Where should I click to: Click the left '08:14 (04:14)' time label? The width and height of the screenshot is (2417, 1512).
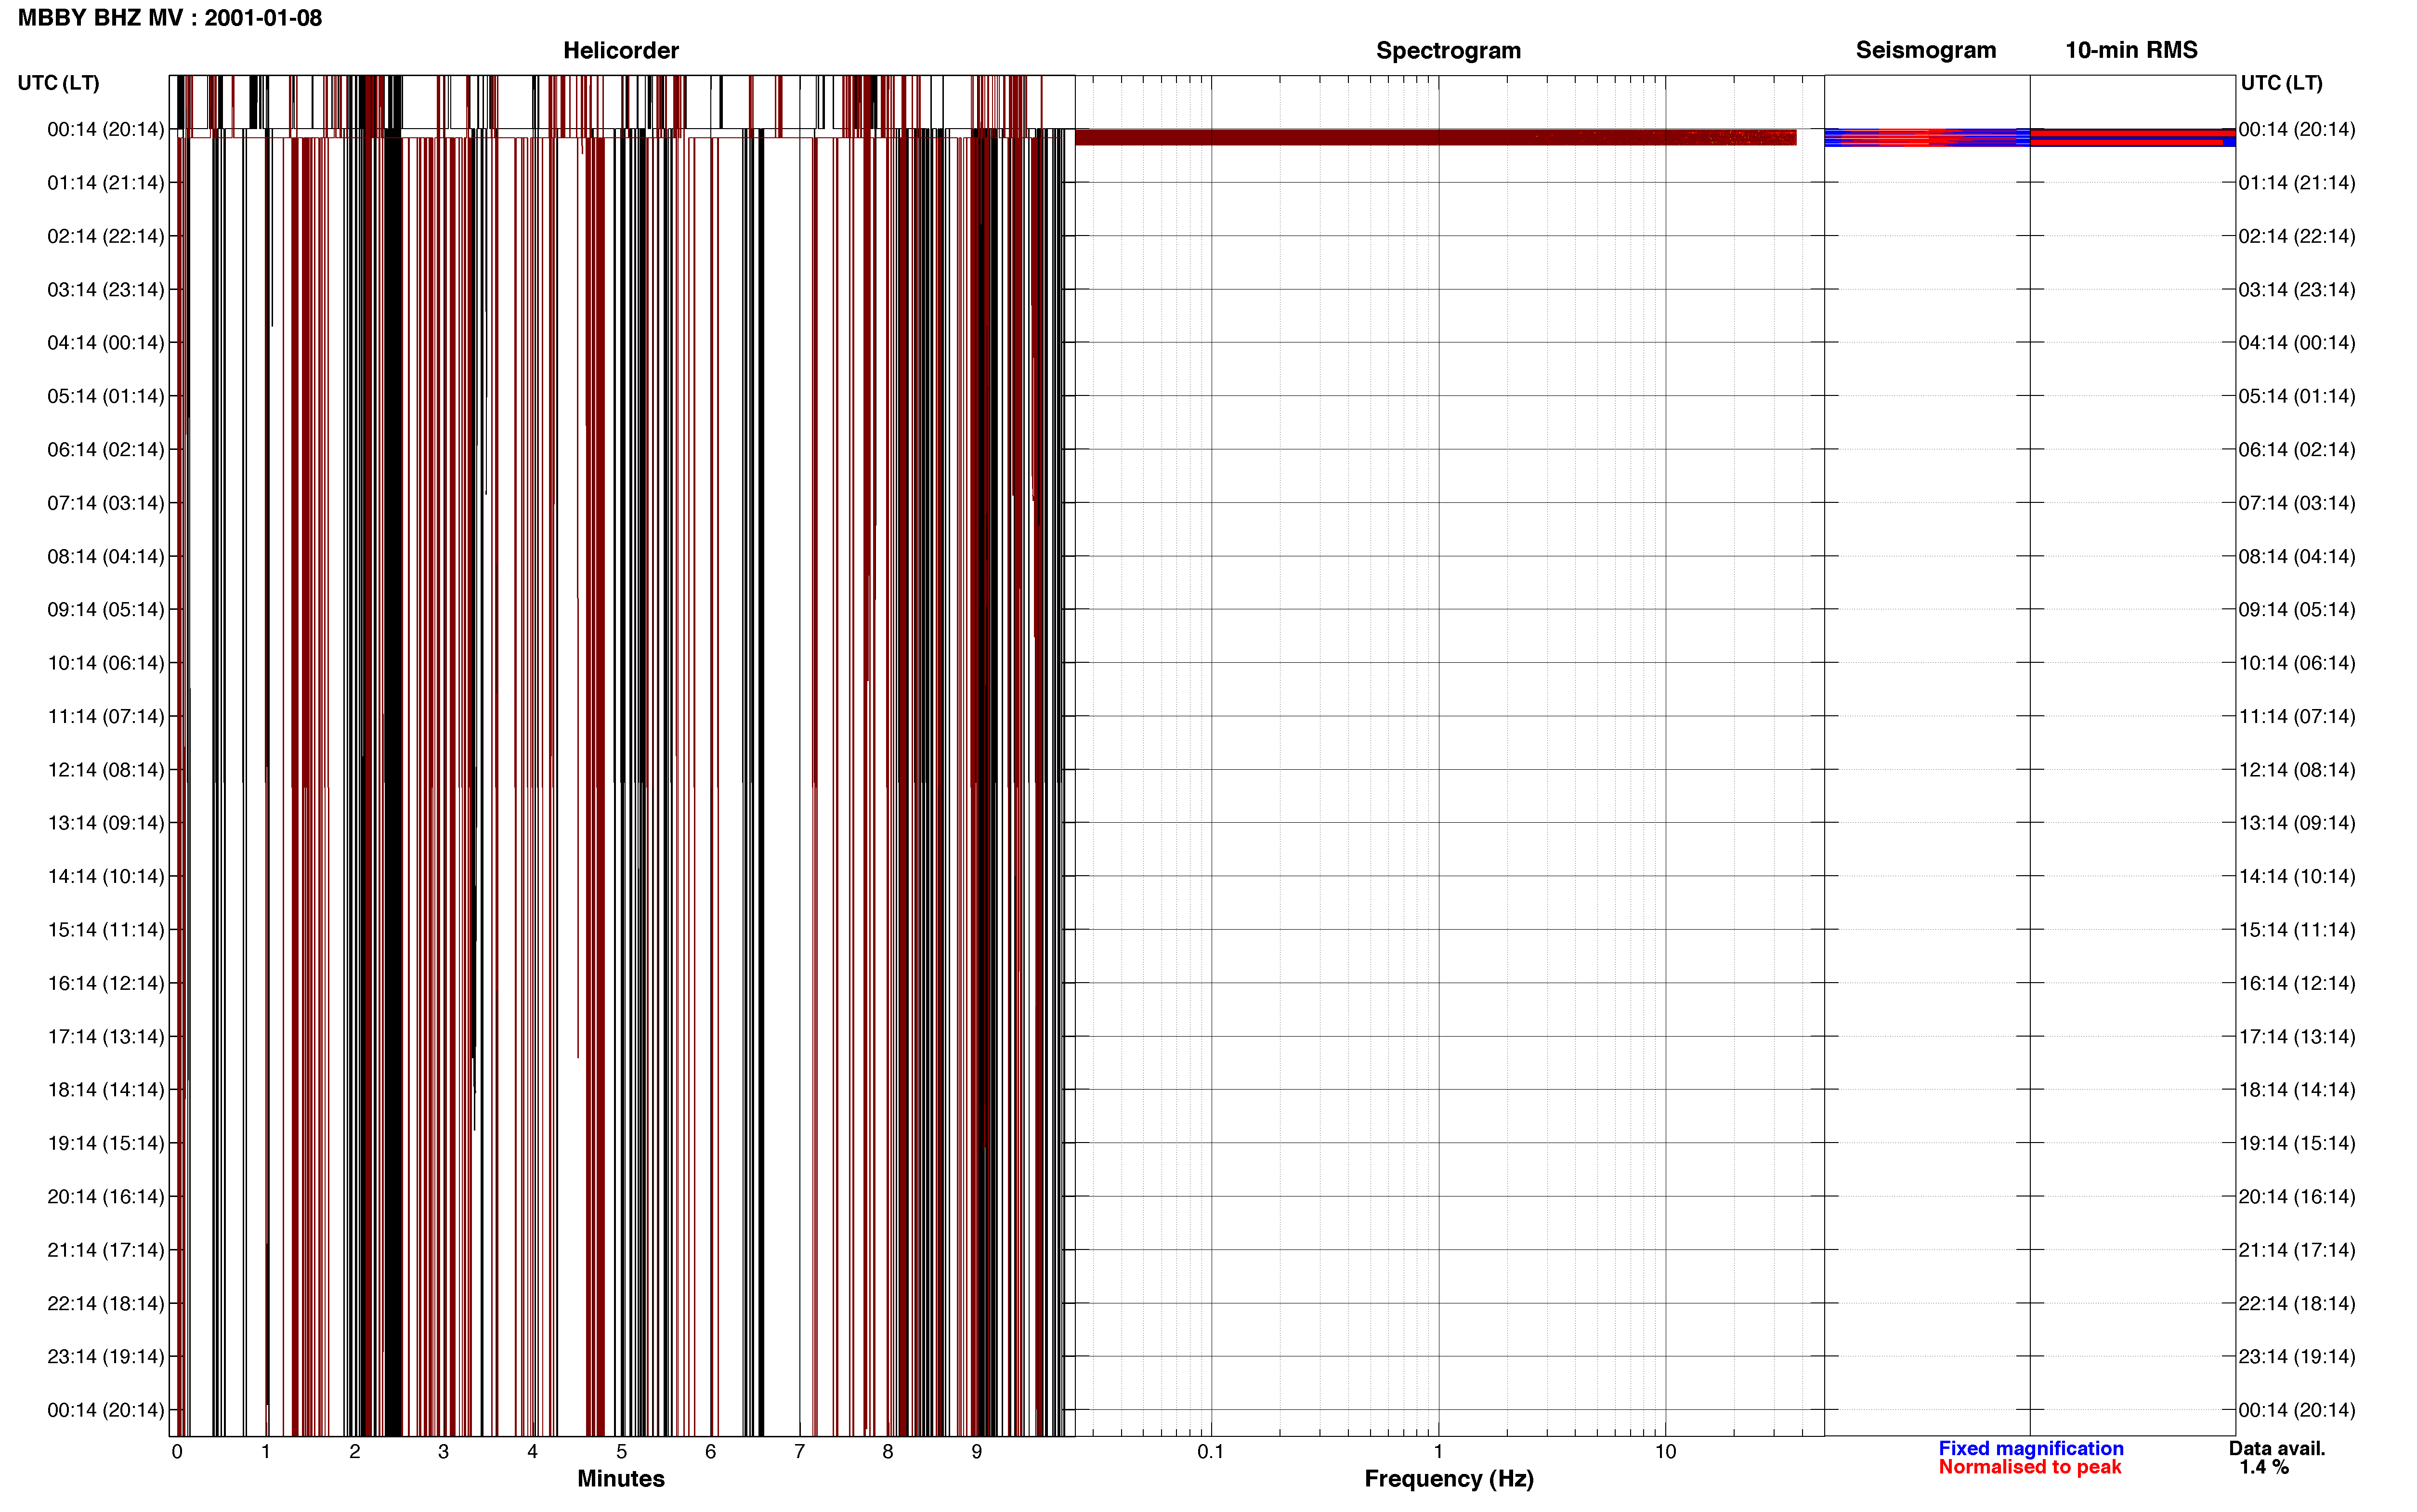(x=106, y=556)
